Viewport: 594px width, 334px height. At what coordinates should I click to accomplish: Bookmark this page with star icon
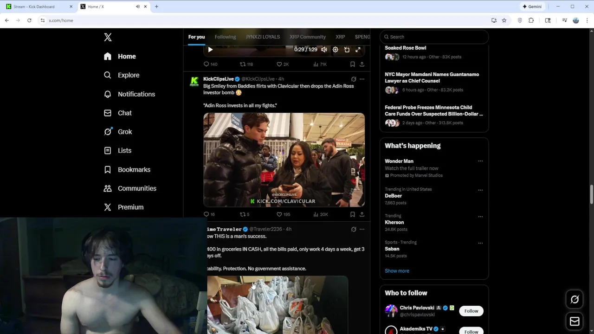coord(504,20)
